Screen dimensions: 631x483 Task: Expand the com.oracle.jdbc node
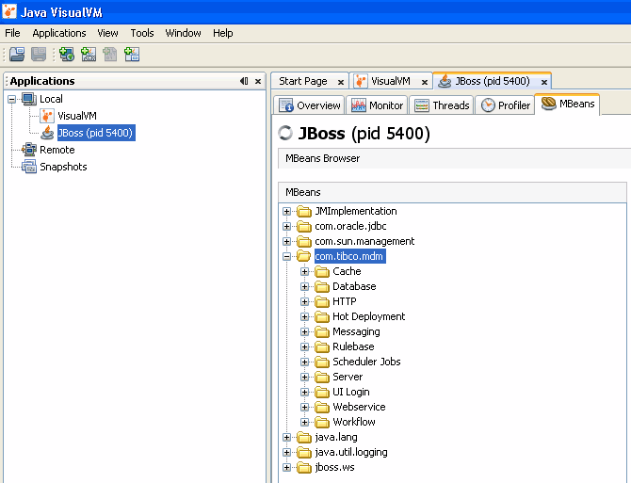286,226
